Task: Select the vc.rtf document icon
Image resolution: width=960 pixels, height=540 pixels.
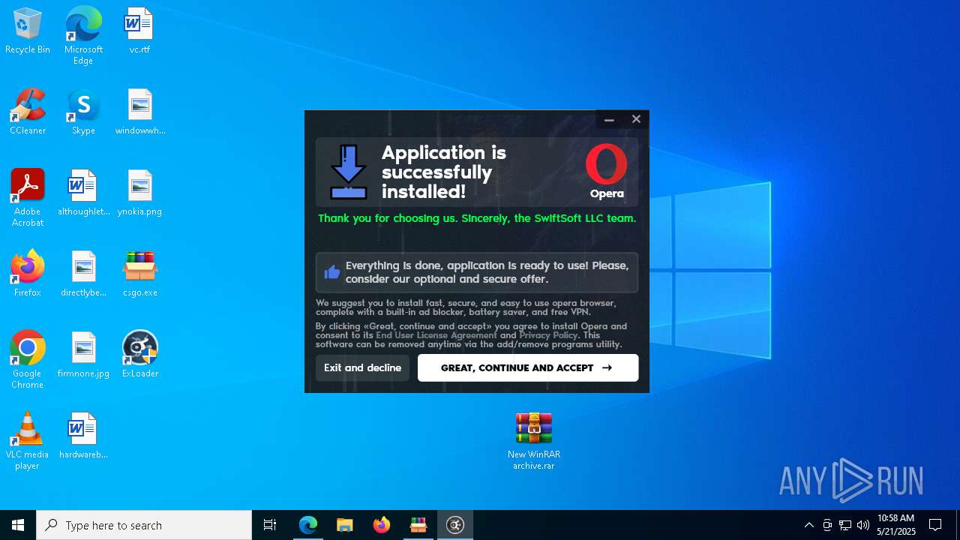Action: coord(139,31)
